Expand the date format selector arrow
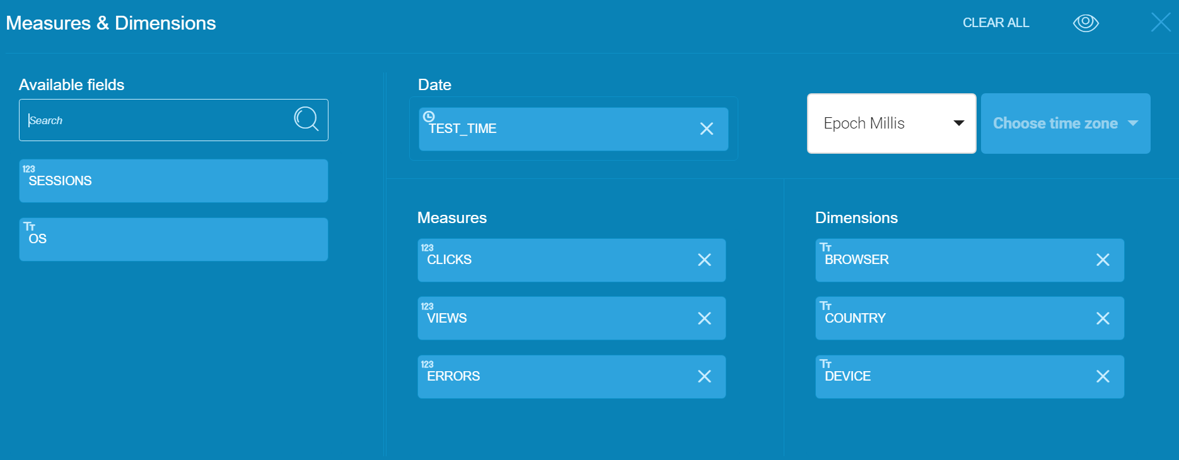 959,124
